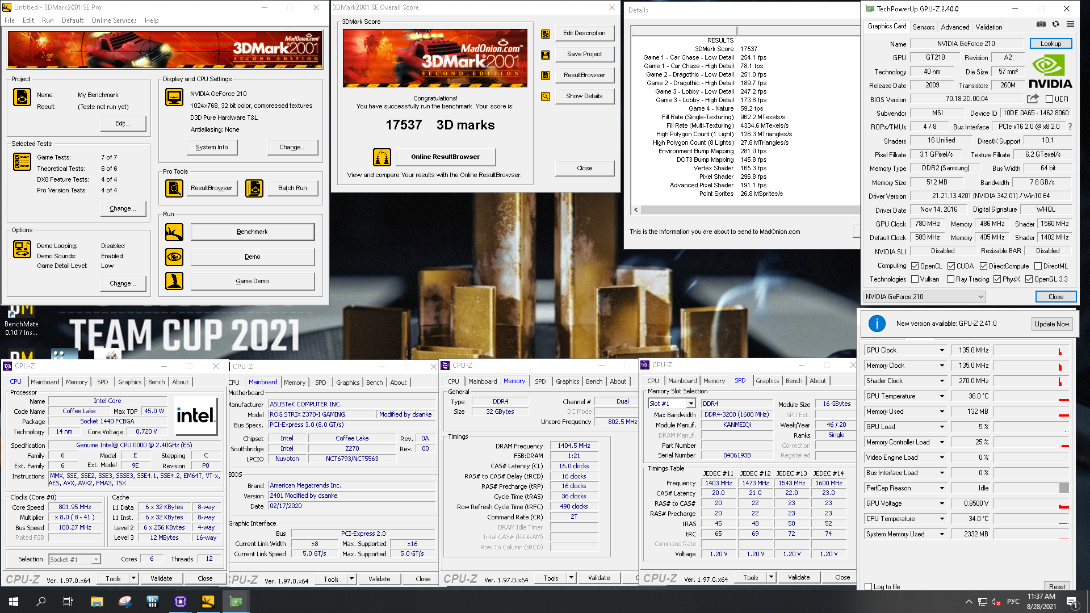Click the project icon beside My Benchmark
1090x613 pixels.
[22, 98]
